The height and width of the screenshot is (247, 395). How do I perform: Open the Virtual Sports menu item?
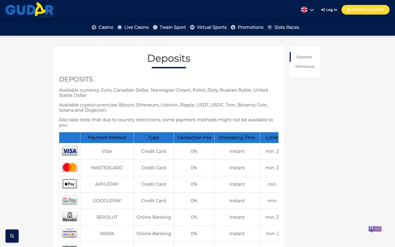coord(208,27)
